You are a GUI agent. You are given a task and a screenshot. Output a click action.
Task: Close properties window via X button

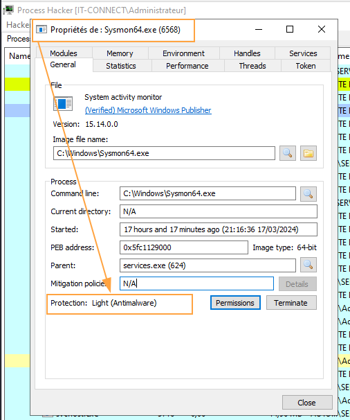pos(322,29)
